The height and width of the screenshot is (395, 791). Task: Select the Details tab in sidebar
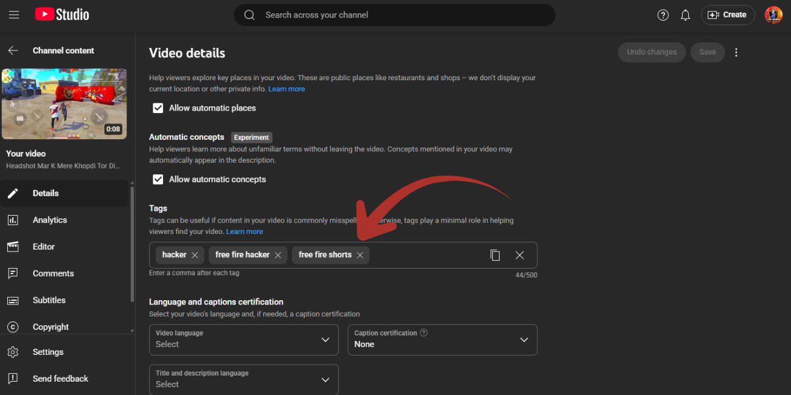tap(45, 193)
